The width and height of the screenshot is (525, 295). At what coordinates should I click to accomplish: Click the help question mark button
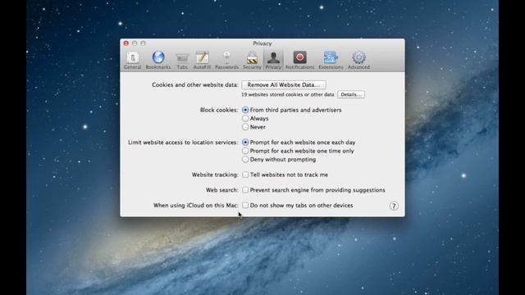pyautogui.click(x=394, y=206)
